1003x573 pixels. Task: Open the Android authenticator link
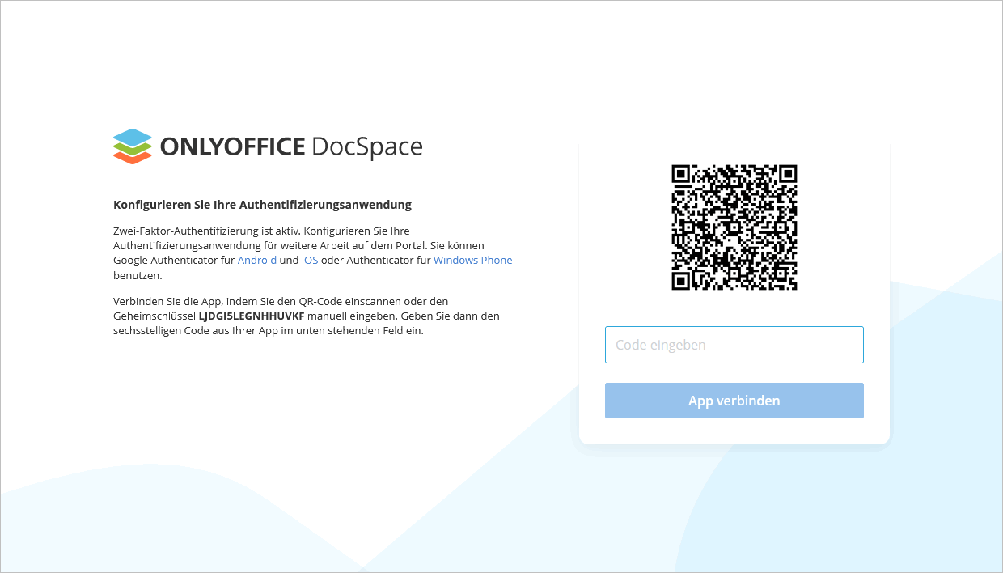(257, 260)
